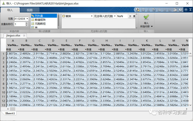Screen dimensions: 193x121
Task: Click the VarNa... name under column L
Action: pyautogui.click(x=160, y=45)
